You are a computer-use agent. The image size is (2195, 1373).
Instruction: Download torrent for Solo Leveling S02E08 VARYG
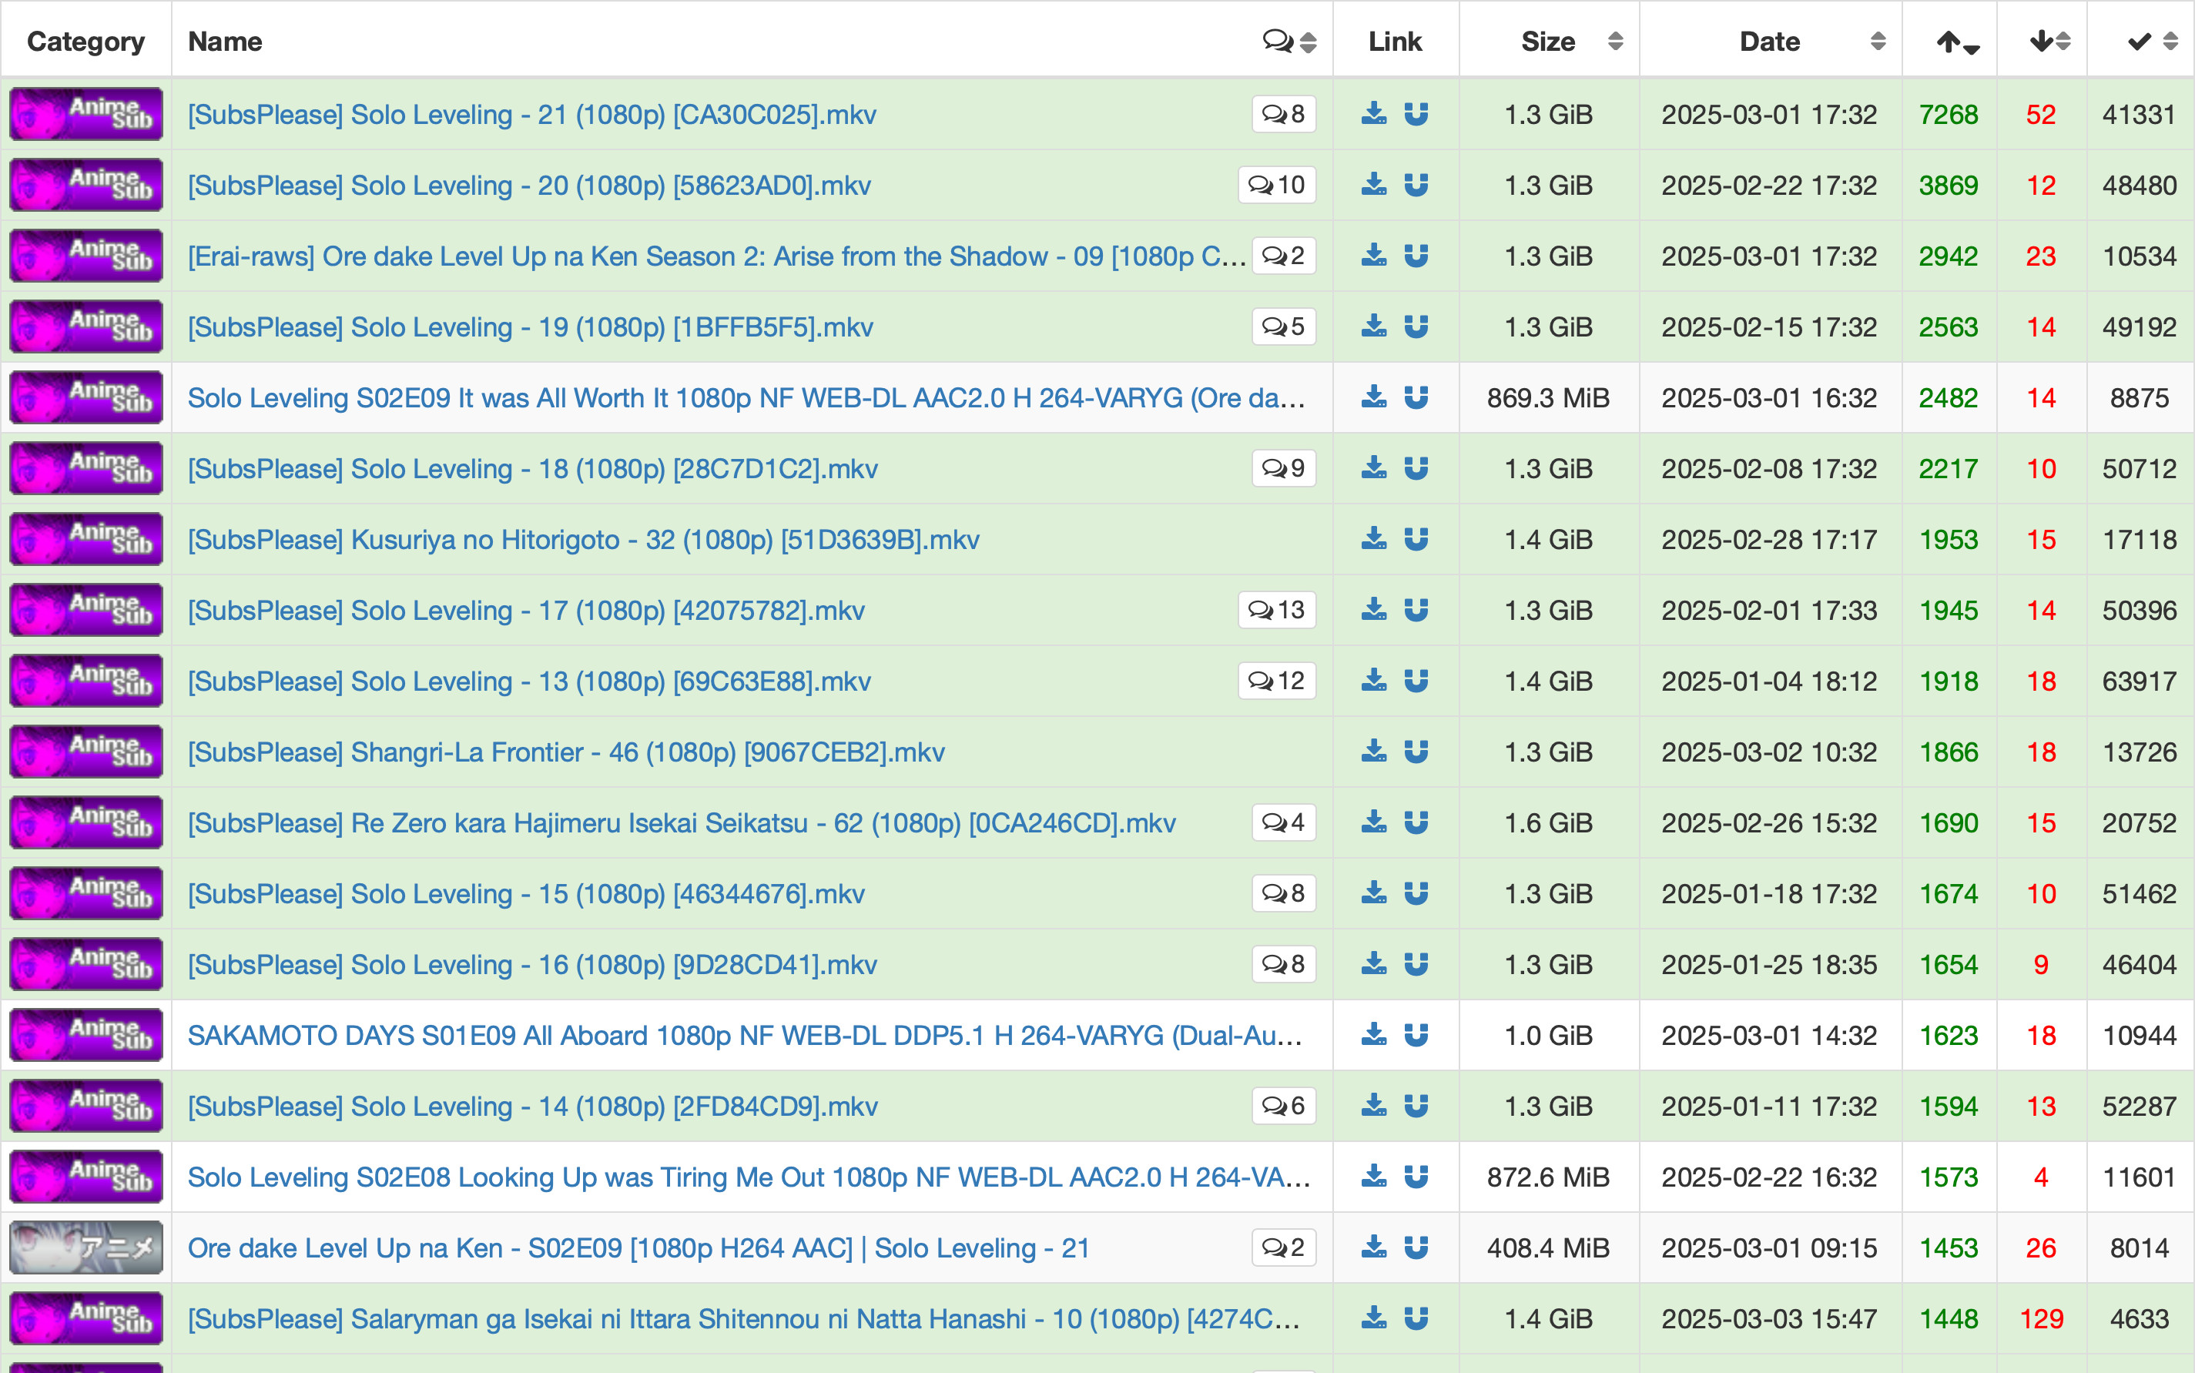click(1374, 1176)
